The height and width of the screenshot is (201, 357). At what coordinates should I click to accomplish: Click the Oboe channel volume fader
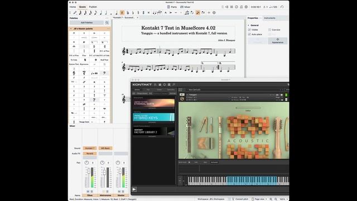pos(89,171)
